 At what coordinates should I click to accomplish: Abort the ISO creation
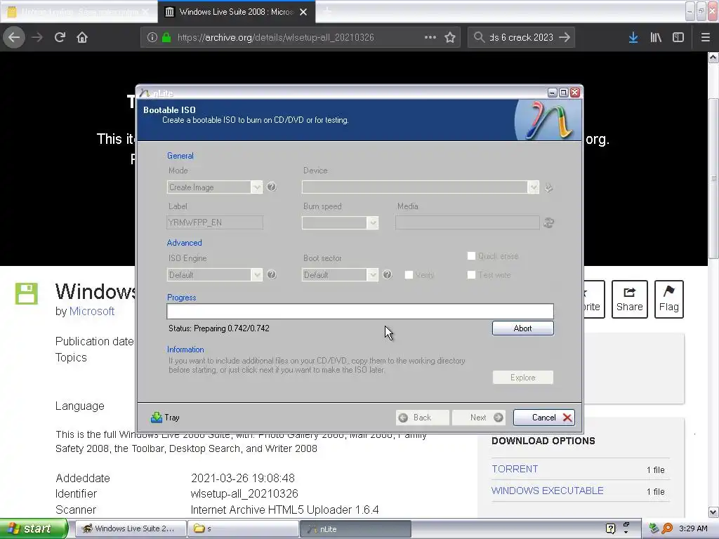click(x=522, y=328)
